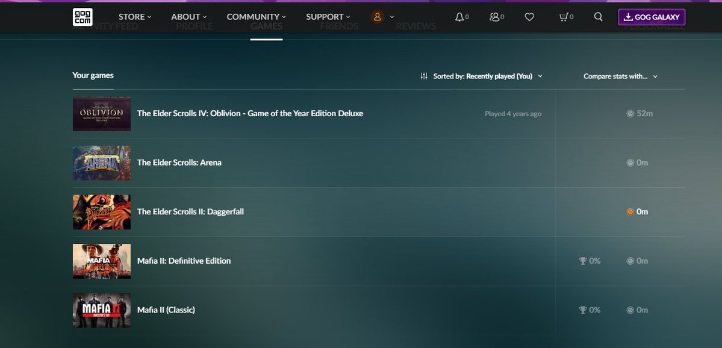Click Mafia II Definitive Edition '0%' value
This screenshot has height=348, width=722.
tap(594, 261)
